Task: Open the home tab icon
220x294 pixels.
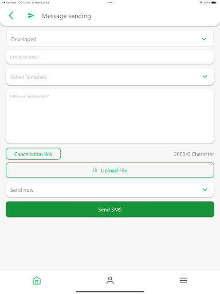Action: (x=37, y=280)
